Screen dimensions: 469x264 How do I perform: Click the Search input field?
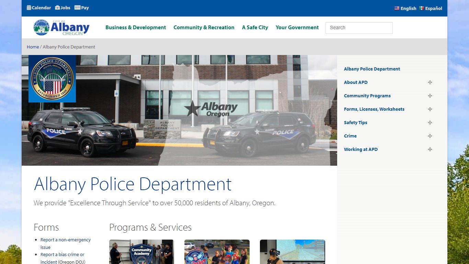[359, 28]
